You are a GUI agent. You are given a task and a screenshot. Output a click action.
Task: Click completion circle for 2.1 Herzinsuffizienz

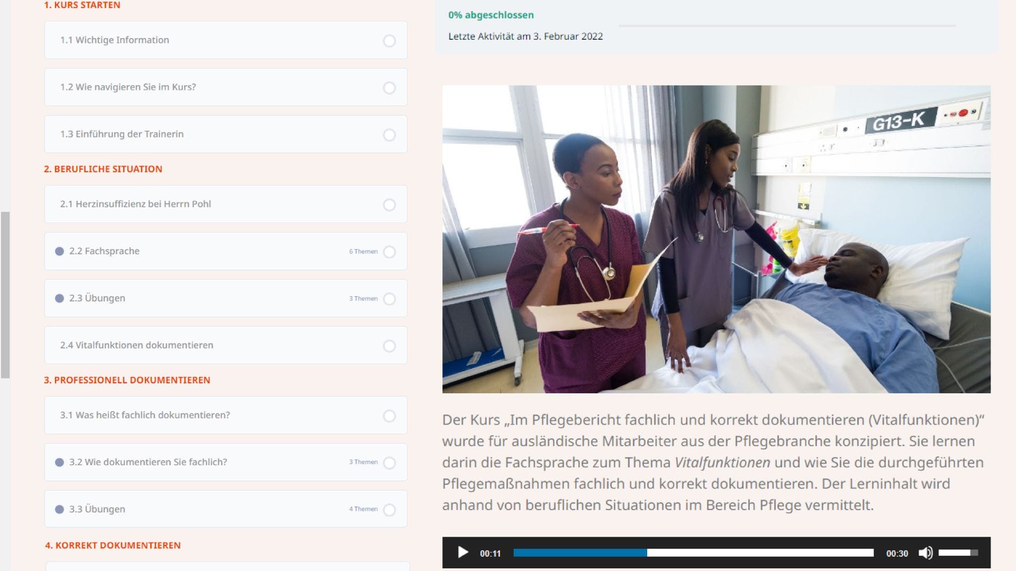[389, 205]
